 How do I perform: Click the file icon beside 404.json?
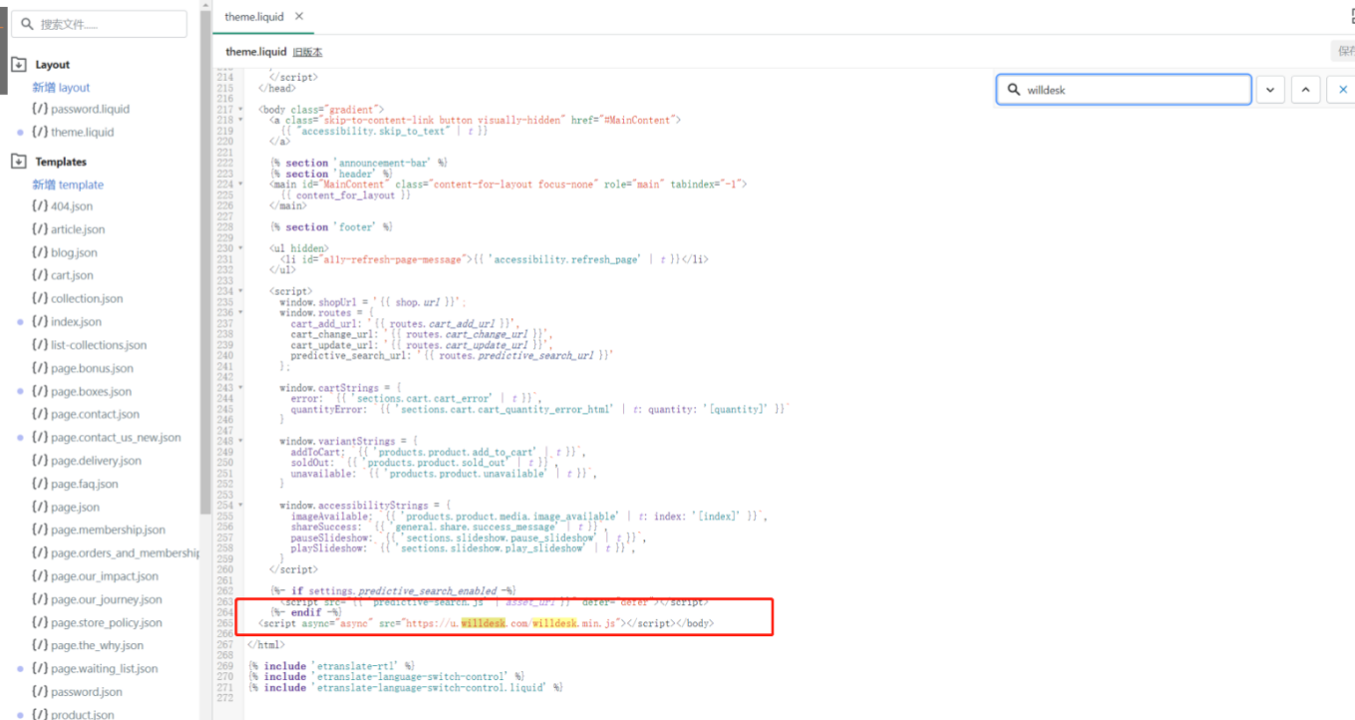click(40, 206)
